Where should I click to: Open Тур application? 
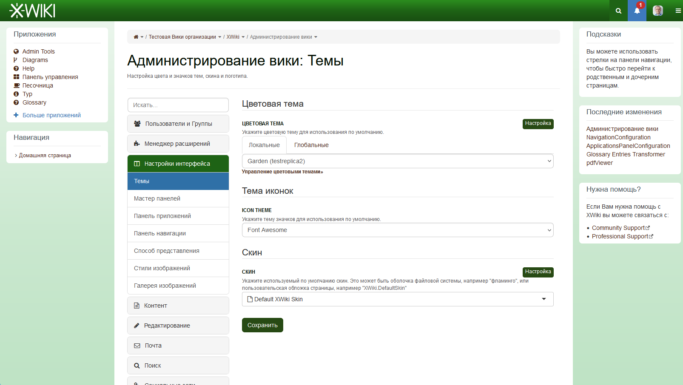coord(27,94)
